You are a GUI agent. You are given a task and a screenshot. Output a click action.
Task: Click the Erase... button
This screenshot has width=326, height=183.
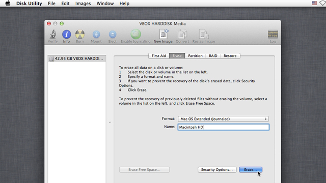point(251,170)
